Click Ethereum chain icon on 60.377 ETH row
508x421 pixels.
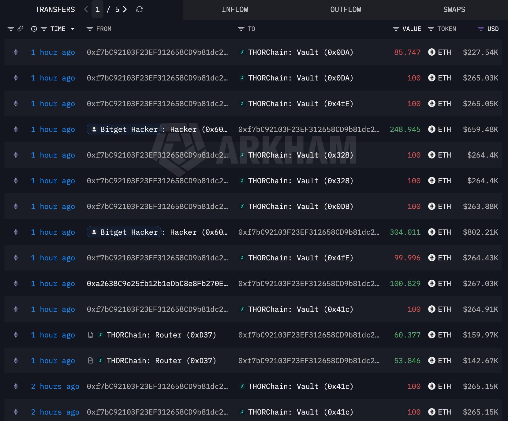click(16, 335)
